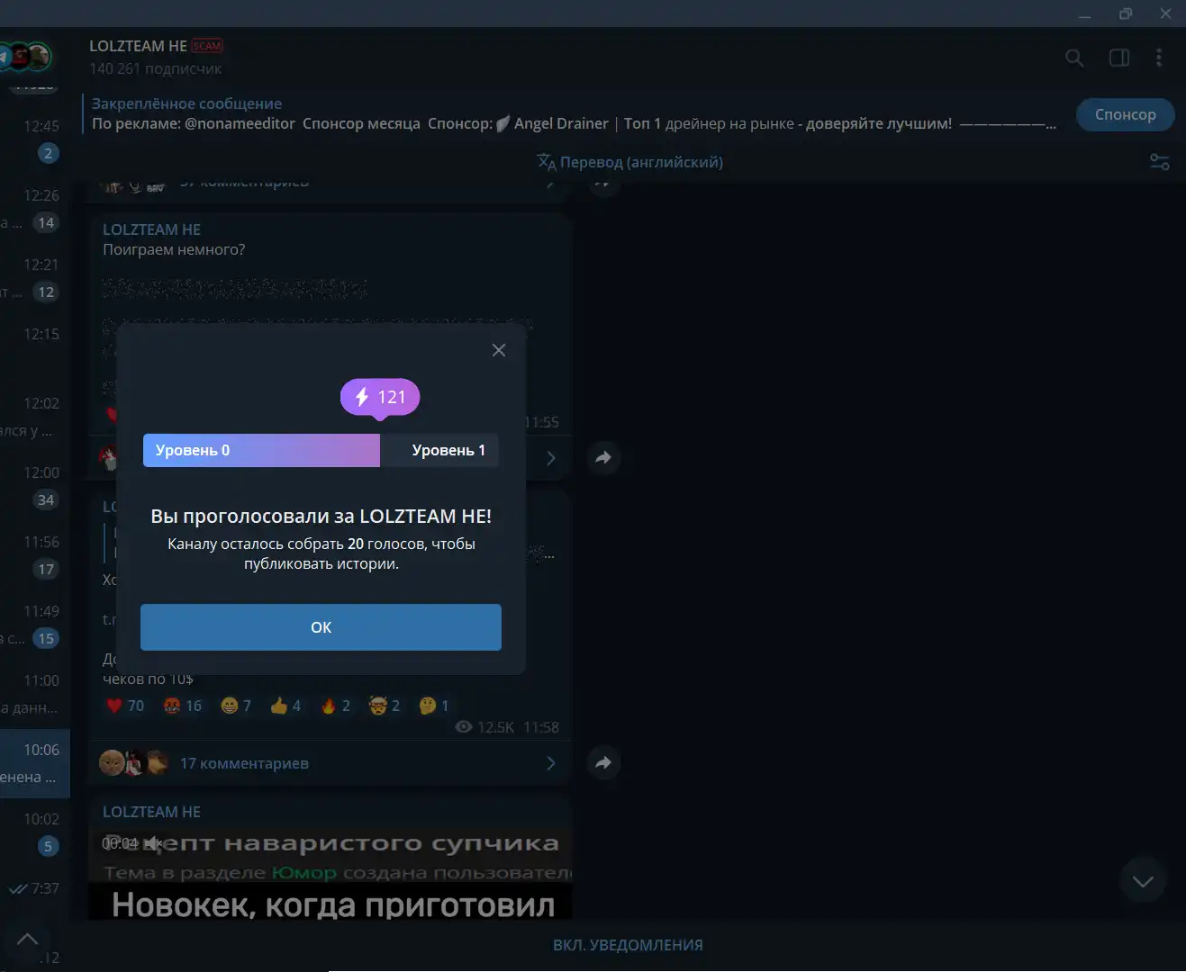Click the cowboy clown reaction with 2
1186x972 pixels.
(x=385, y=706)
